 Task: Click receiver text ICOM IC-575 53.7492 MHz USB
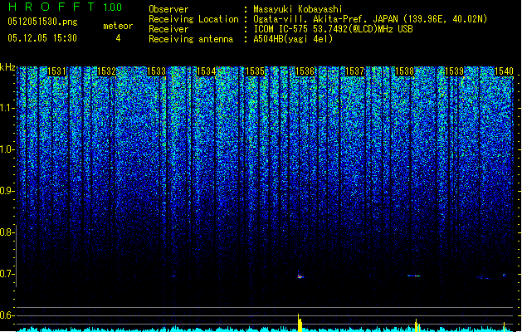coord(333,29)
